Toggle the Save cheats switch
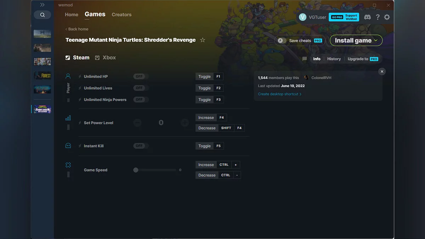The width and height of the screenshot is (425, 239). (x=282, y=40)
